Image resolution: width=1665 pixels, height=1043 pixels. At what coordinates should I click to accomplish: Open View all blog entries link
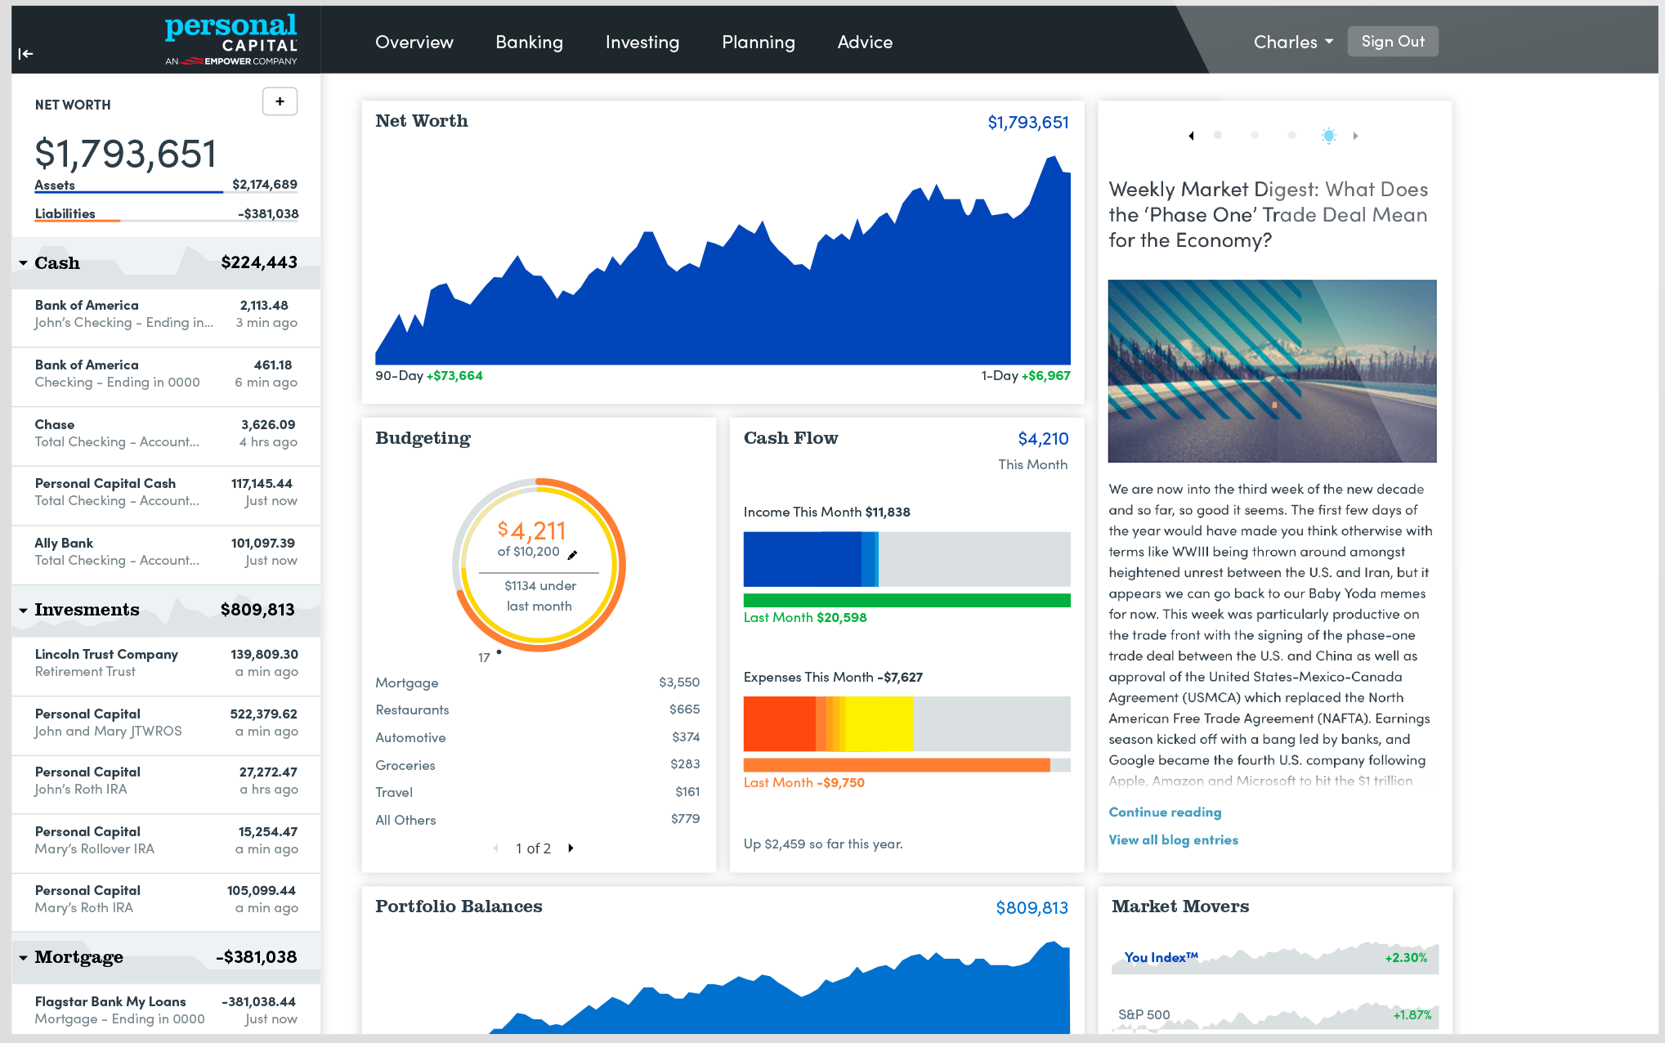point(1173,840)
